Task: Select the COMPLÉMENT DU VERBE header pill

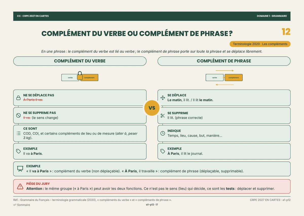Action: click(x=80, y=61)
